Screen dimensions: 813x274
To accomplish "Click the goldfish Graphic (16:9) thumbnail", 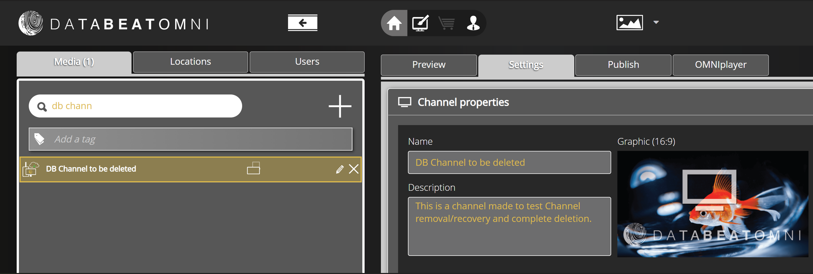I will [713, 204].
